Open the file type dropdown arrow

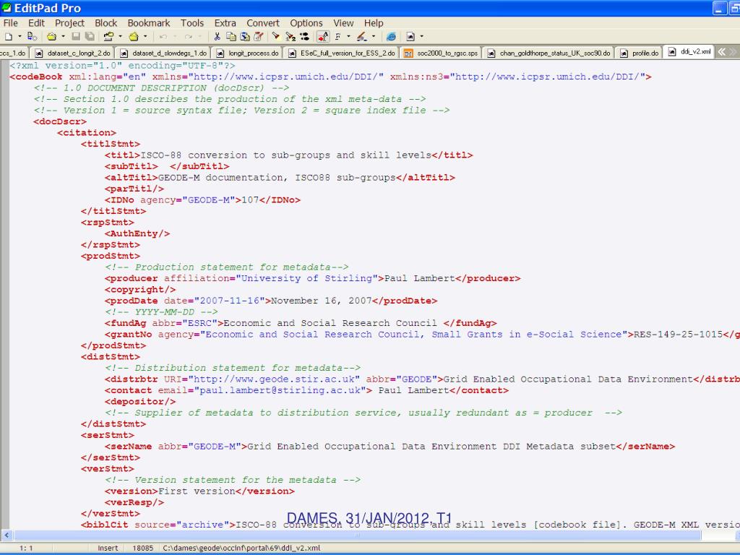click(x=421, y=36)
